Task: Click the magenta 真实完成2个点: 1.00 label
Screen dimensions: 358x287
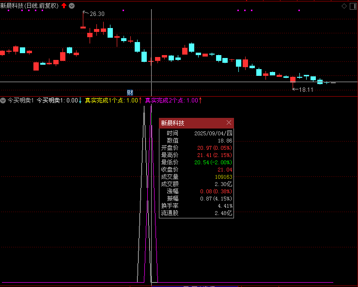Action: coord(171,100)
